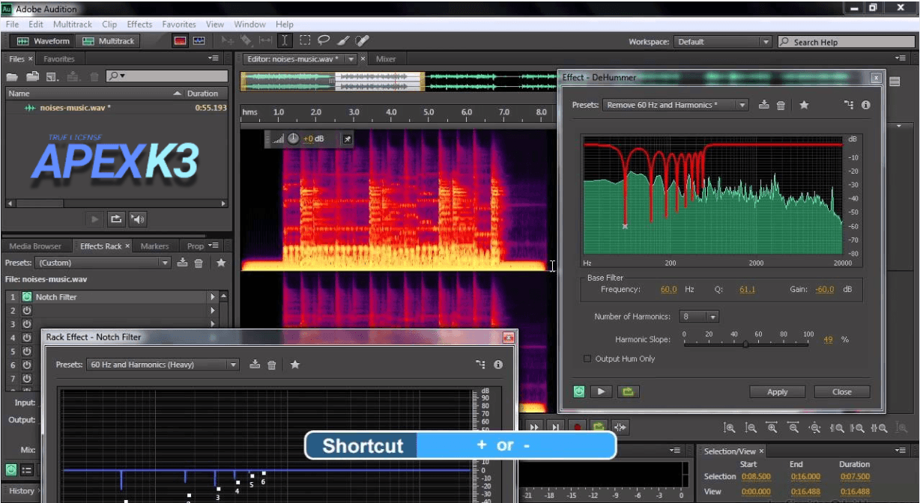Image resolution: width=920 pixels, height=503 pixels.
Task: Open Editor file dropdown arrow
Action: tap(351, 58)
